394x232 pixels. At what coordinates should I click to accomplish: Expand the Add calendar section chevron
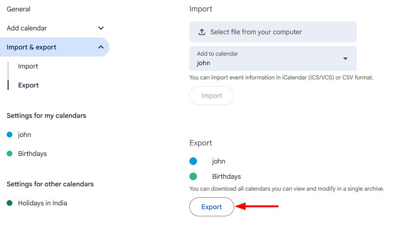coord(100,29)
